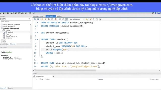Switch to the Object Info tab
Screen dimensions: 161x90
tap(3, 88)
